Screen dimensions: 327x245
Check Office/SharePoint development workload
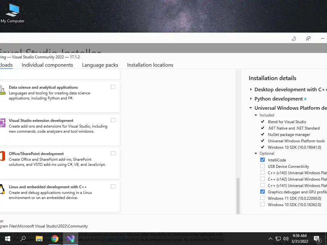coord(113,153)
